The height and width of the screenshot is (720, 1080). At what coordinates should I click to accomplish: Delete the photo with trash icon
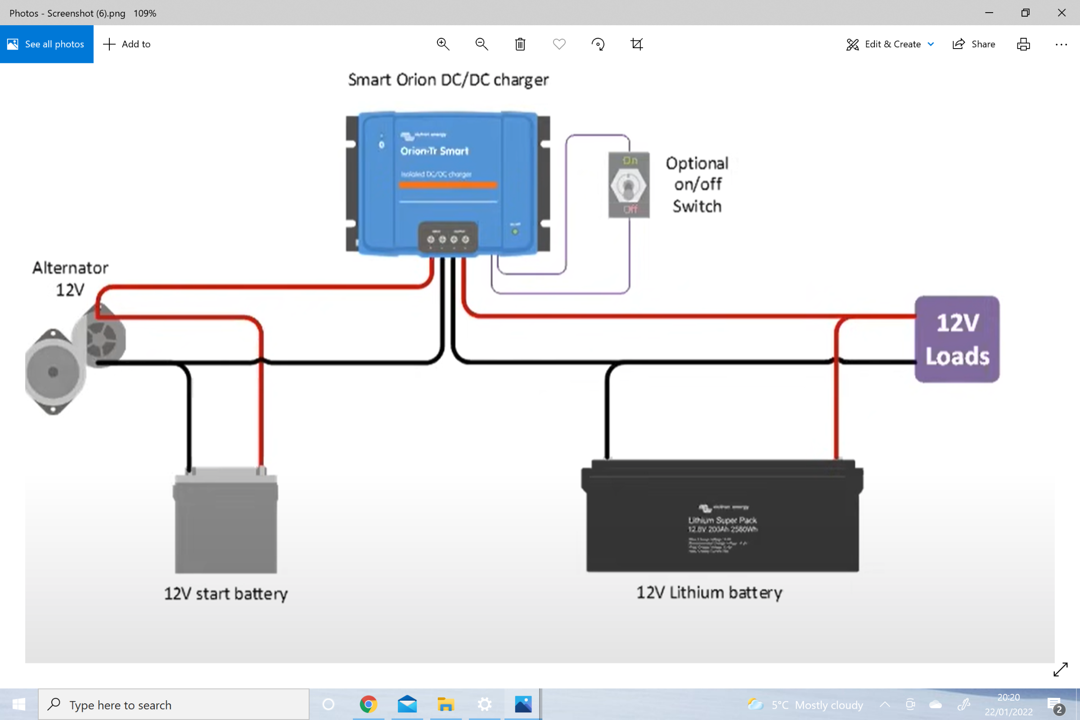tap(520, 44)
